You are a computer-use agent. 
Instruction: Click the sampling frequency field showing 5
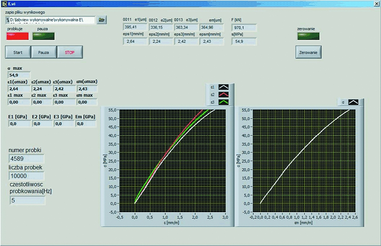tap(27, 200)
